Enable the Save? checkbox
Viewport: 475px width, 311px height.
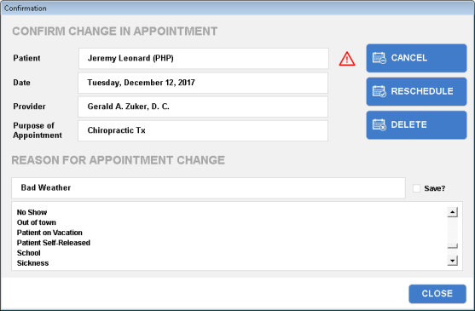point(416,188)
